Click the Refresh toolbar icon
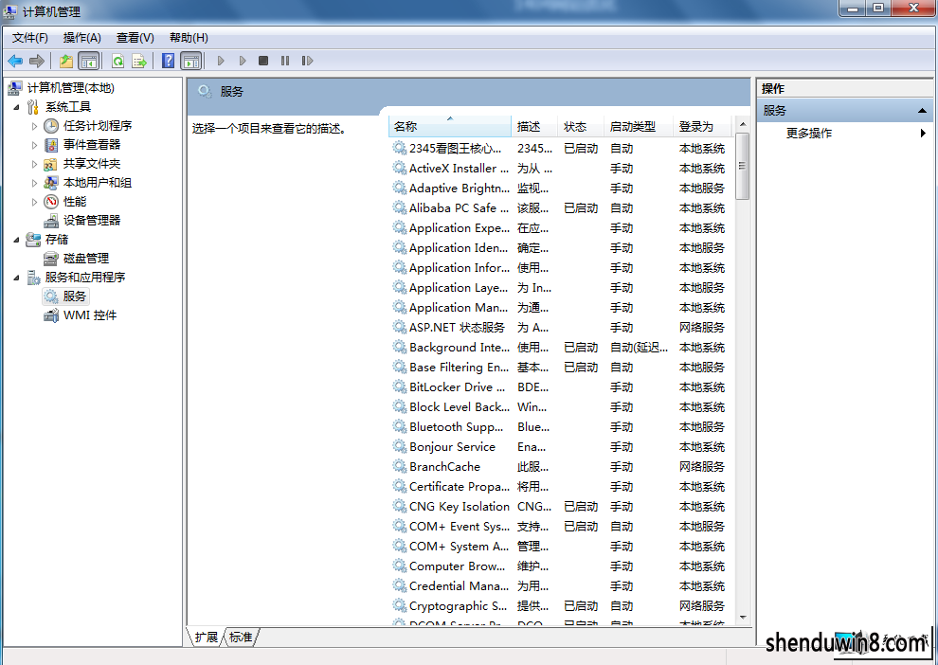The image size is (938, 665). (x=117, y=61)
